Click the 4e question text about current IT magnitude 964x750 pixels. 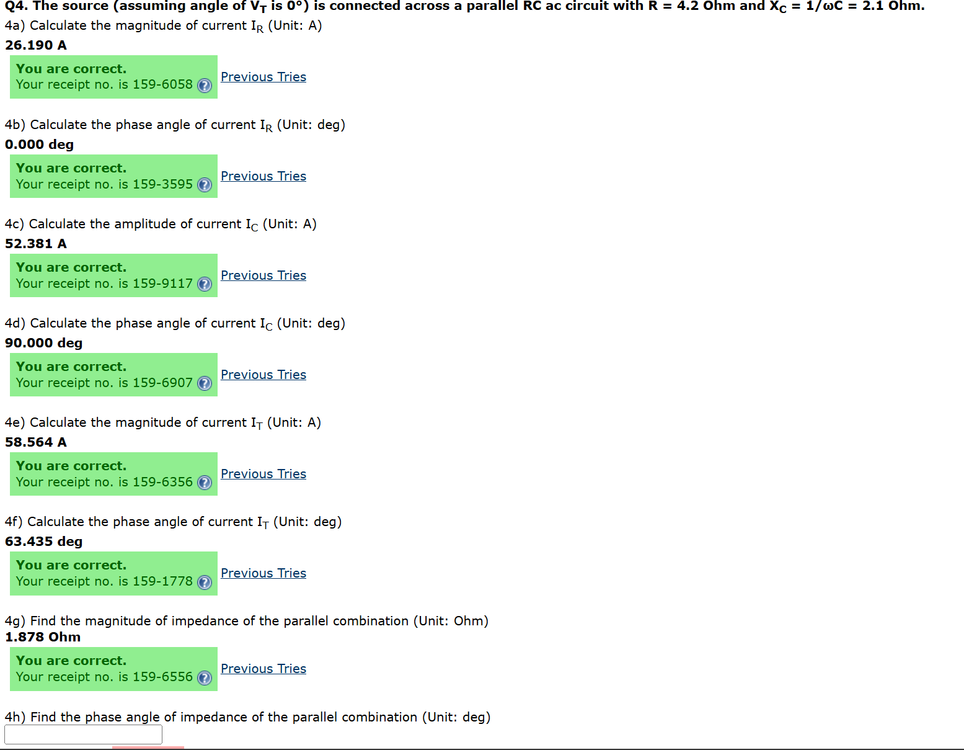[163, 423]
